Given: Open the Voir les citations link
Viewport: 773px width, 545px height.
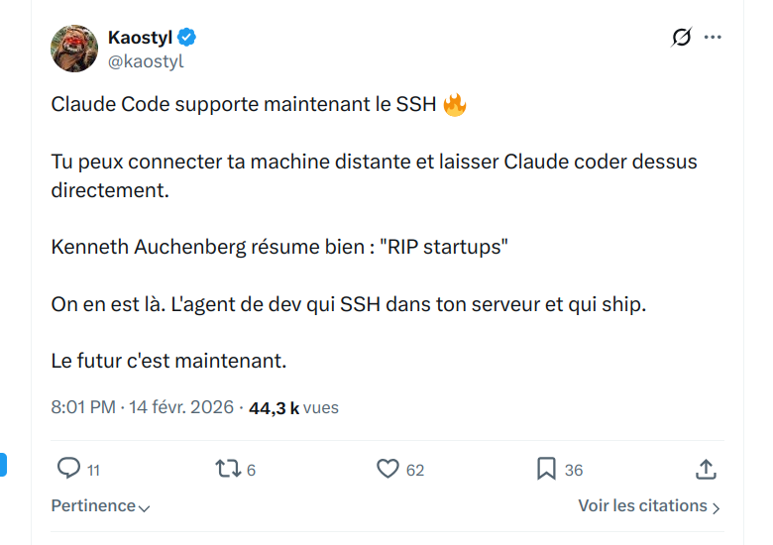Looking at the screenshot, I should [643, 505].
